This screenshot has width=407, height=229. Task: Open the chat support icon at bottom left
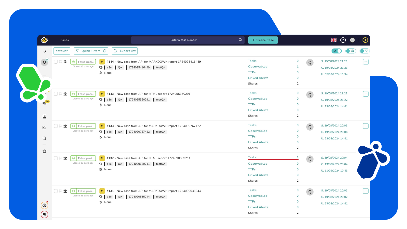click(x=45, y=214)
